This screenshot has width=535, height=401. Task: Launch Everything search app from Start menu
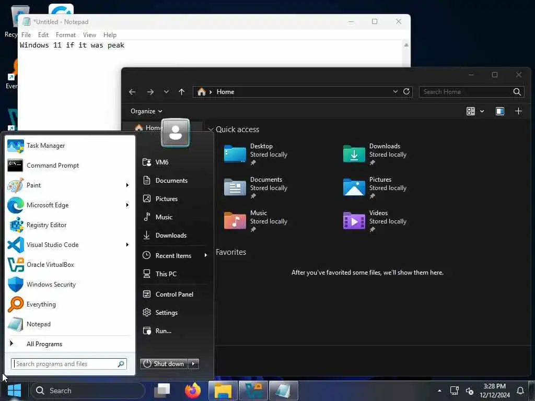[70, 304]
